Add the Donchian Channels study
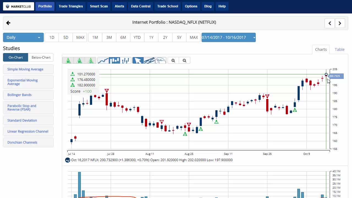This screenshot has width=352, height=198. click(x=28, y=142)
